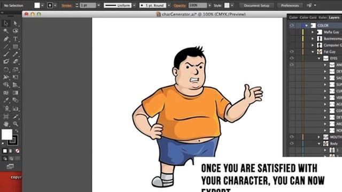342x192 pixels.
Task: Choose the Rectangle tool
Action: click(15, 46)
